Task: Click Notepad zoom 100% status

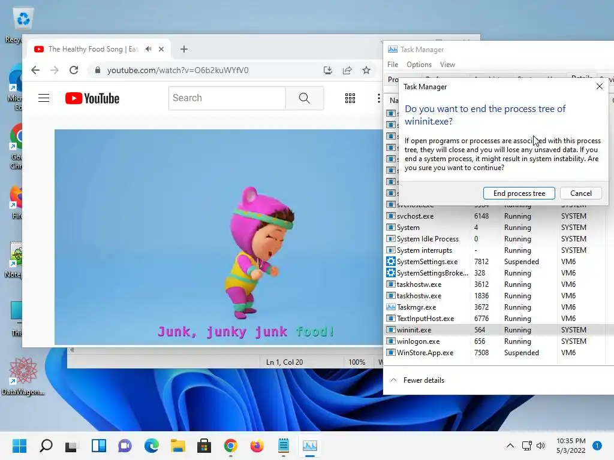Action: point(357,362)
